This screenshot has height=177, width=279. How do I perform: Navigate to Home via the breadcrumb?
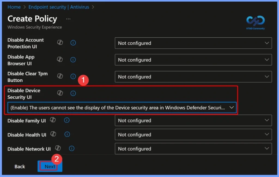14,7
